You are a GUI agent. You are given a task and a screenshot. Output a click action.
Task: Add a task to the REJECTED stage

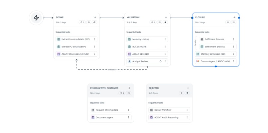188,88
